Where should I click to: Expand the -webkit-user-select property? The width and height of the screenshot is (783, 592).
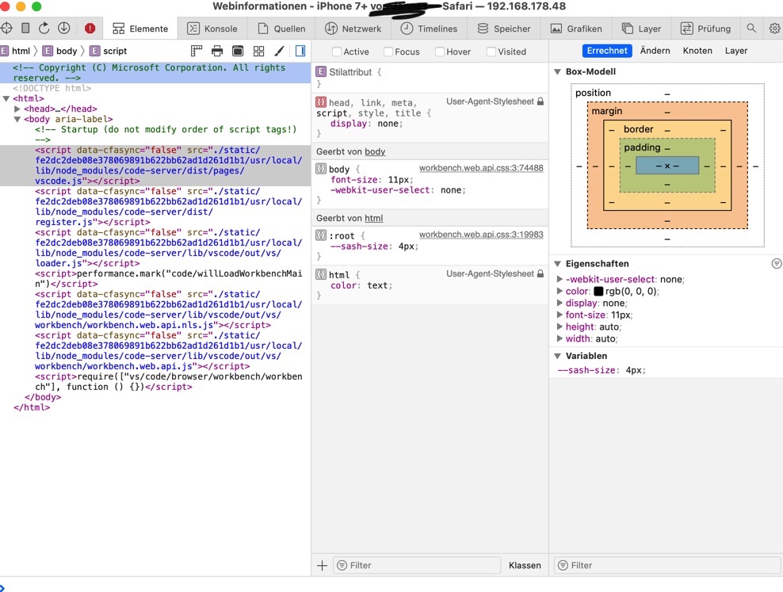[x=560, y=280]
